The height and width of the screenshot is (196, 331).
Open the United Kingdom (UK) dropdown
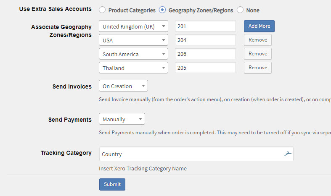133,26
